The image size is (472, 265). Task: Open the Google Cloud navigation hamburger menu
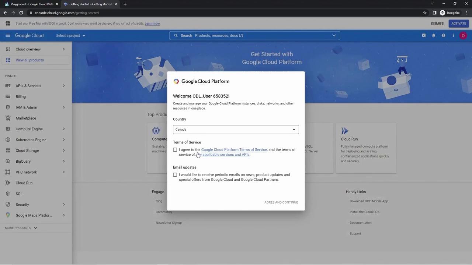pyautogui.click(x=8, y=35)
